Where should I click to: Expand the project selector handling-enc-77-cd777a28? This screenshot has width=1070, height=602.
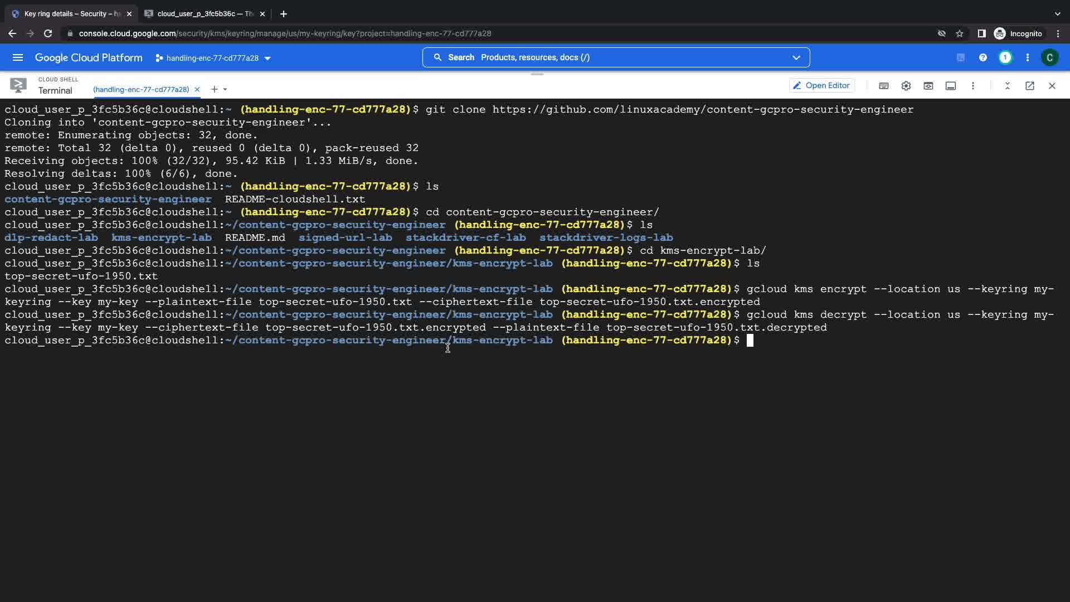213,58
